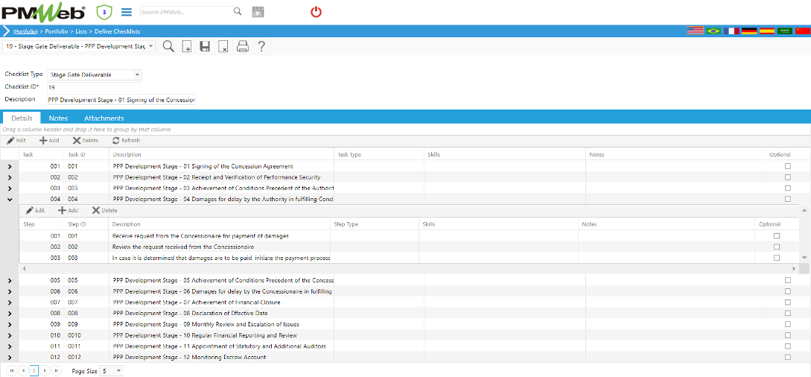Sort by Task Type column header
Viewport: 811px width, 377px height.
[x=349, y=155]
